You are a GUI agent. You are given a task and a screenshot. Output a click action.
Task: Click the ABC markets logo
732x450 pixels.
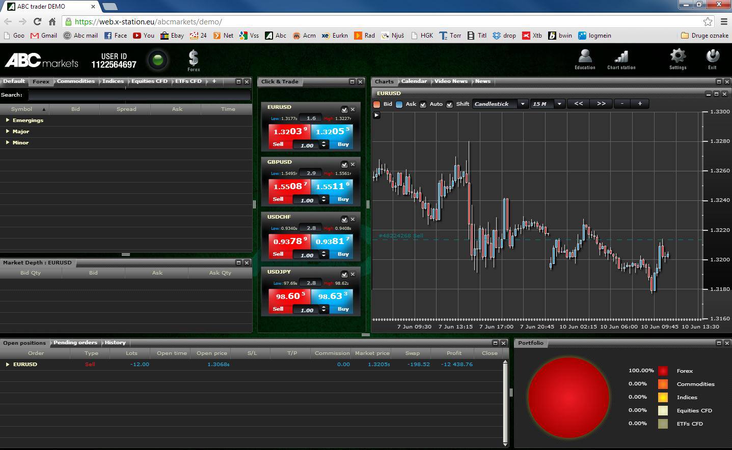pyautogui.click(x=42, y=61)
